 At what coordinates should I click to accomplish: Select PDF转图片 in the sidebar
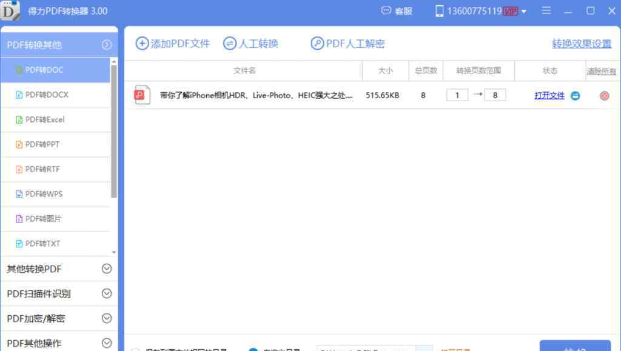[x=43, y=219]
